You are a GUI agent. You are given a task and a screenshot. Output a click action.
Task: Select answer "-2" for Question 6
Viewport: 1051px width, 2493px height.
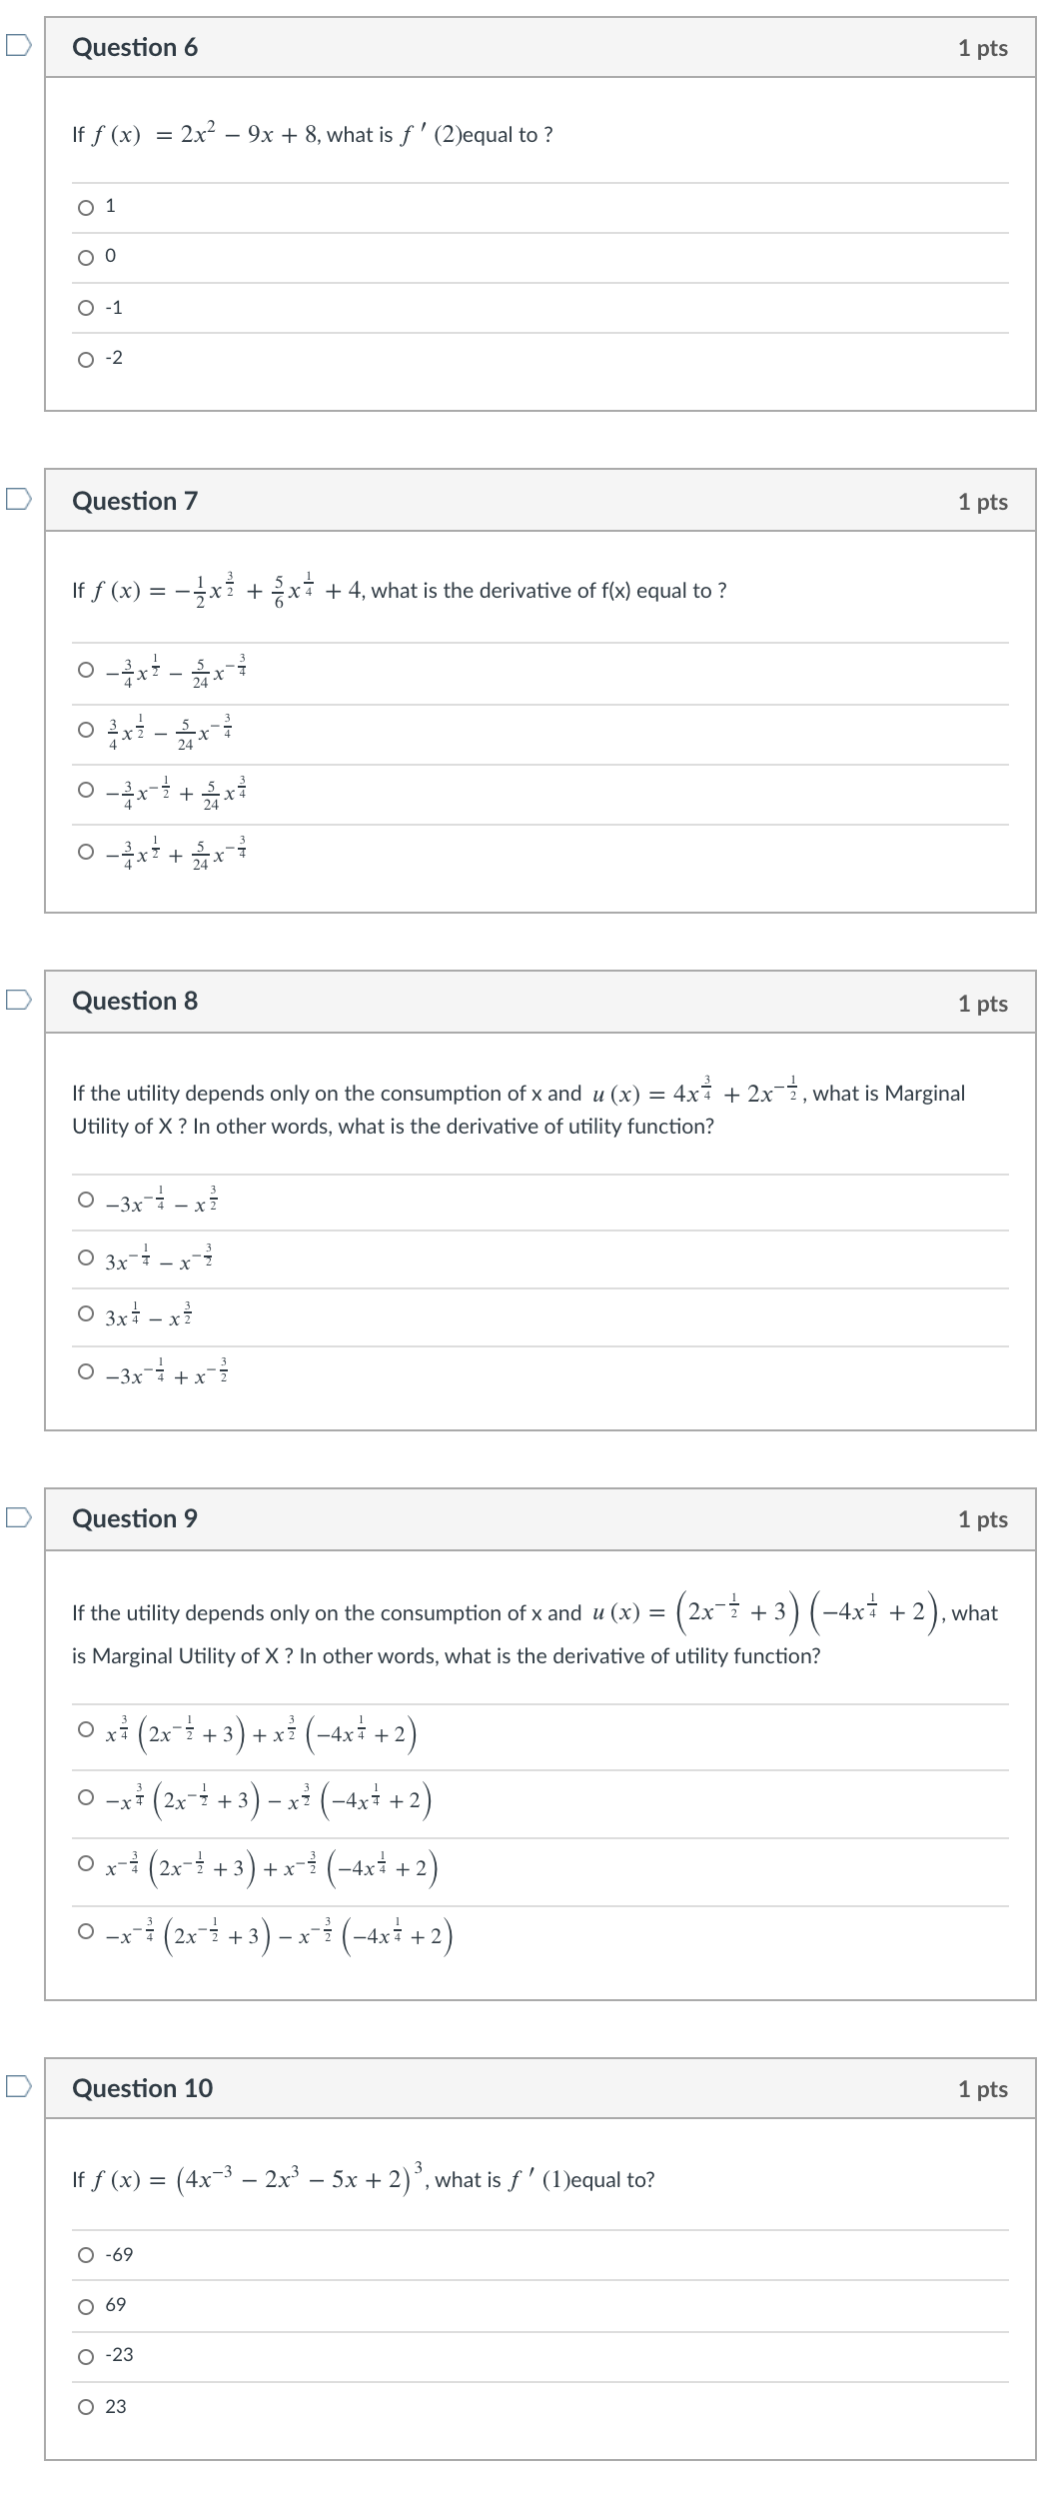coord(84,358)
